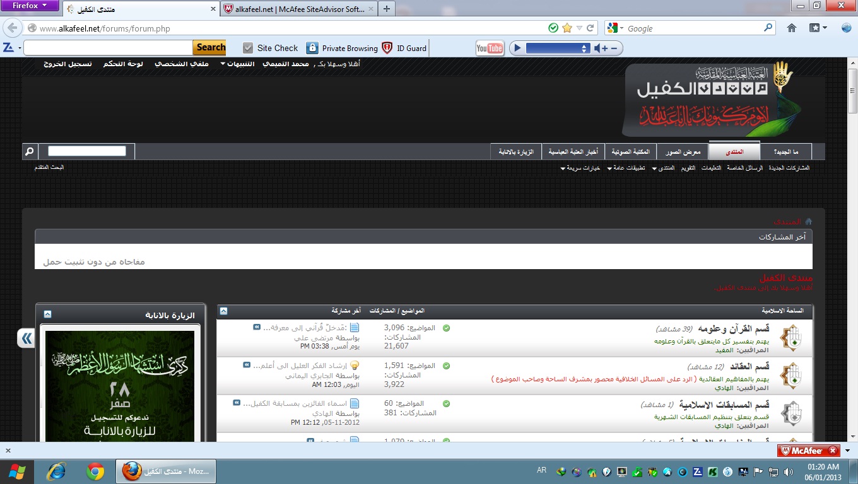Play media with the toolbar play button
Image resolution: width=858 pixels, height=484 pixels.
[517, 48]
